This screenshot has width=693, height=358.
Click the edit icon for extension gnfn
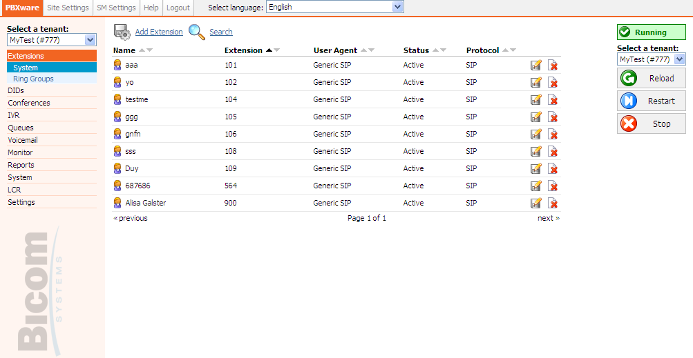(x=535, y=135)
